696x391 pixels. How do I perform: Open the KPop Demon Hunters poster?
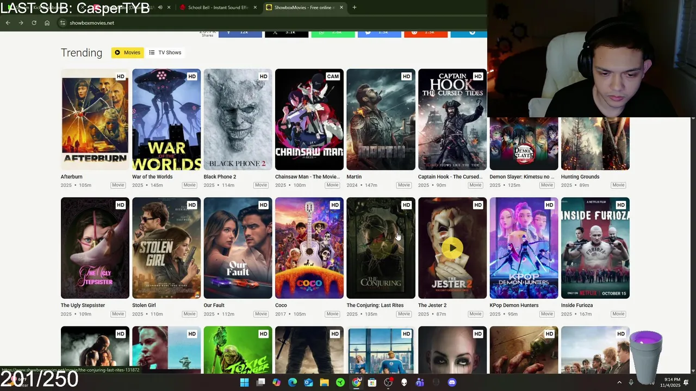[524, 248]
